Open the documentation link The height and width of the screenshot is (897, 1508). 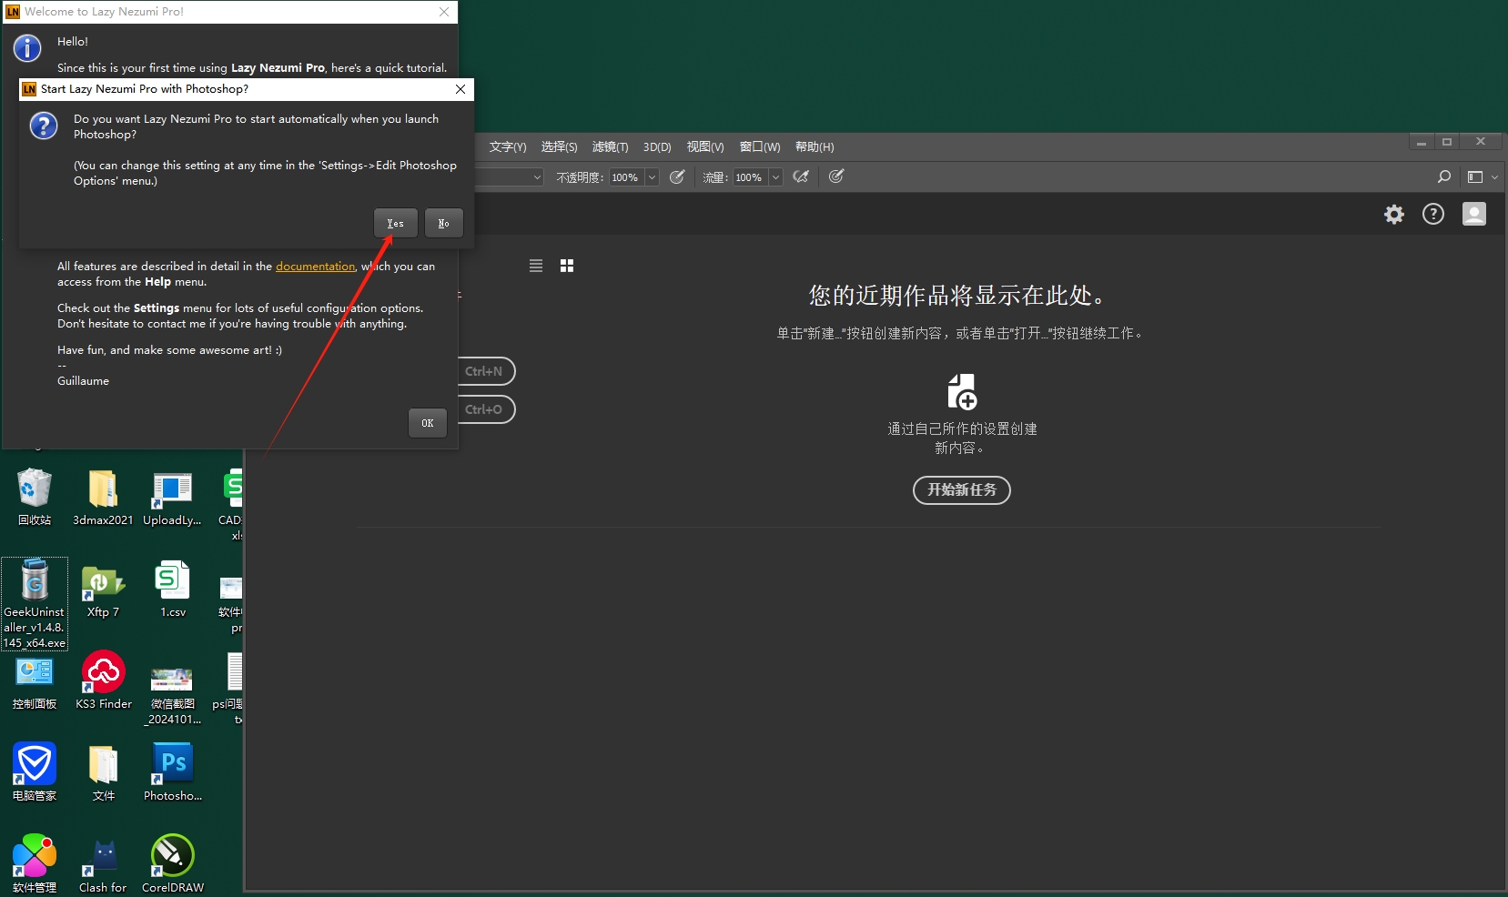pyautogui.click(x=315, y=267)
